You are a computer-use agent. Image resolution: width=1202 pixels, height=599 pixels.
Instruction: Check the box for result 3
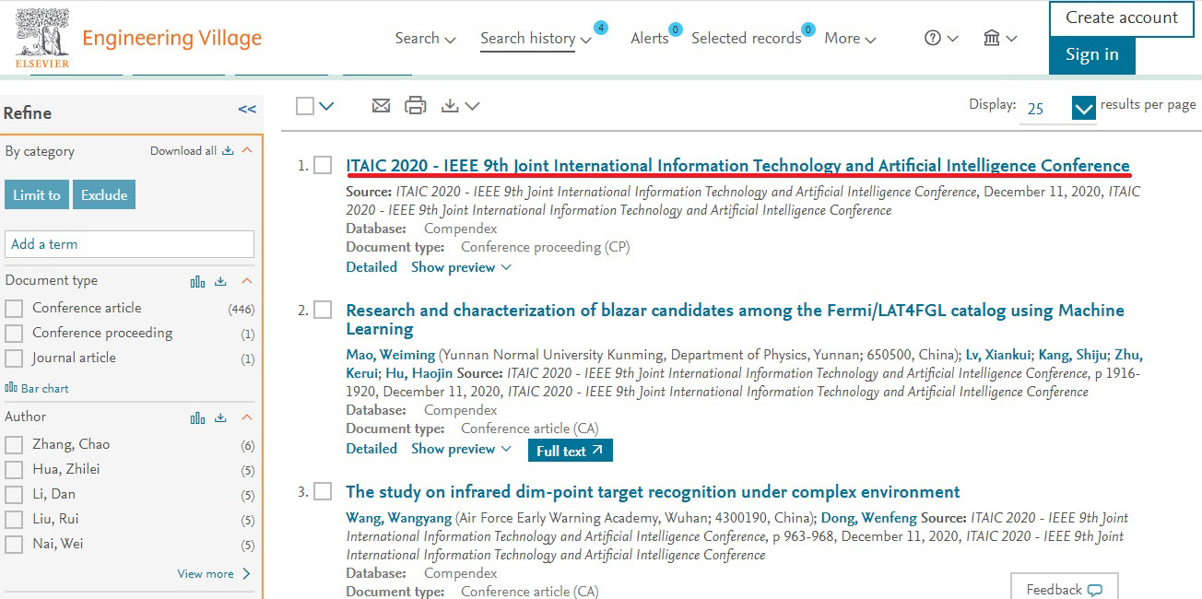[x=323, y=491]
